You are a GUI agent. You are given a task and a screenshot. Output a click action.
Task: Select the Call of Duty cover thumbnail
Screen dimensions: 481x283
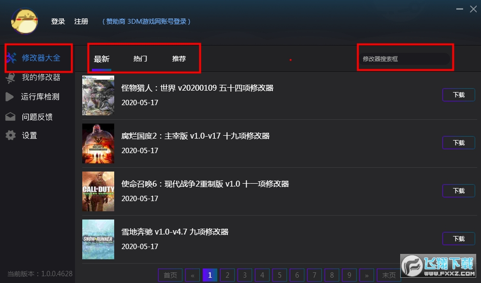click(x=98, y=191)
